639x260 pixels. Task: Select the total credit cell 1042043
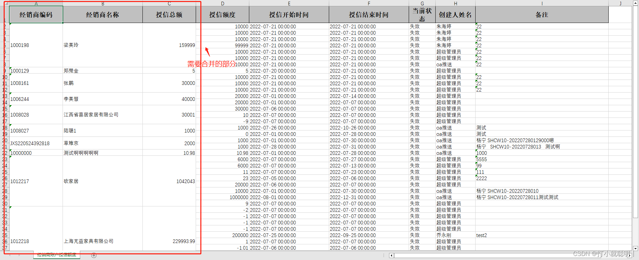[169, 181]
